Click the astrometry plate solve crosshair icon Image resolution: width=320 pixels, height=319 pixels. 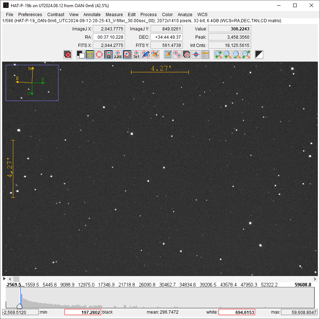point(196,54)
